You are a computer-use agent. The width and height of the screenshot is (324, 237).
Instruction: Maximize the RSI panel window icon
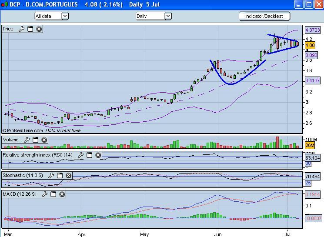tap(89, 155)
